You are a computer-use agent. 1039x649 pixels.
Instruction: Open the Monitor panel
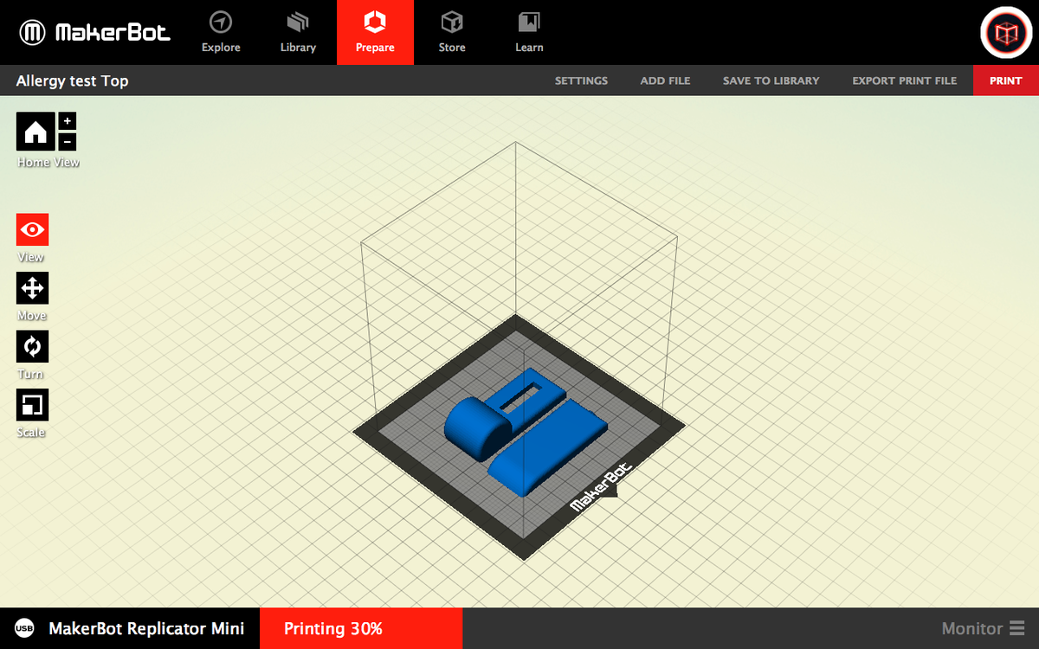pyautogui.click(x=984, y=629)
